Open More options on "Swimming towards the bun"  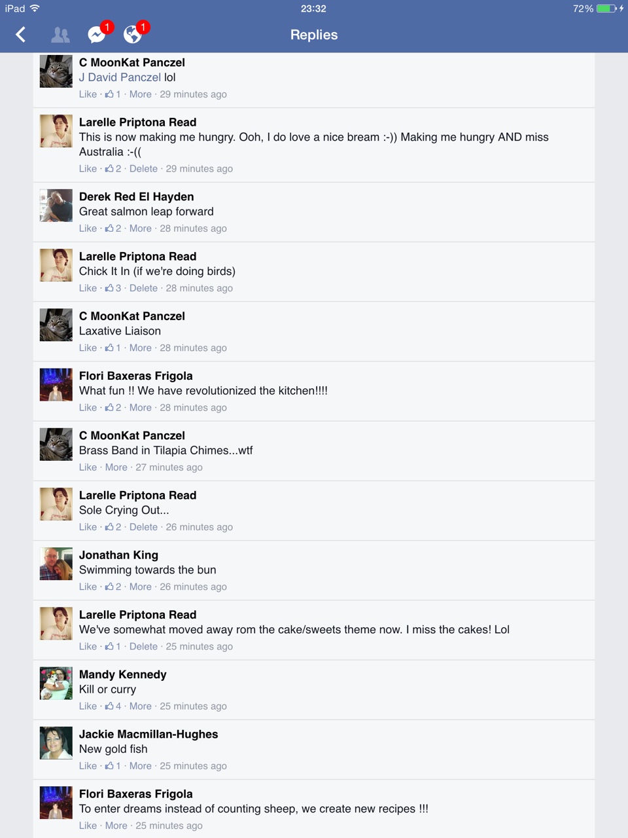click(x=140, y=587)
